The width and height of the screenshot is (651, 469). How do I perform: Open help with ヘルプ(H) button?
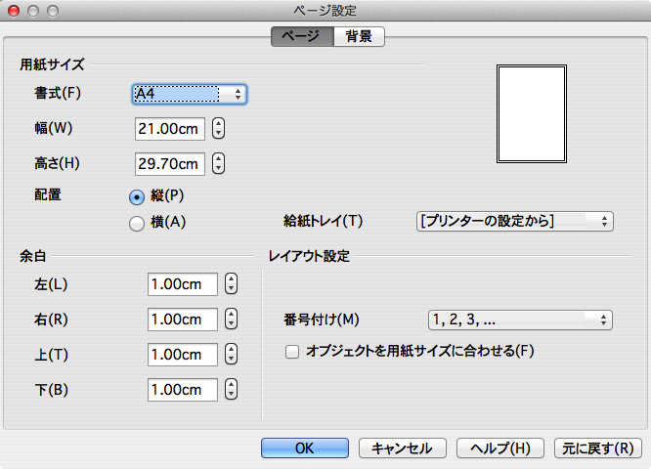[500, 448]
